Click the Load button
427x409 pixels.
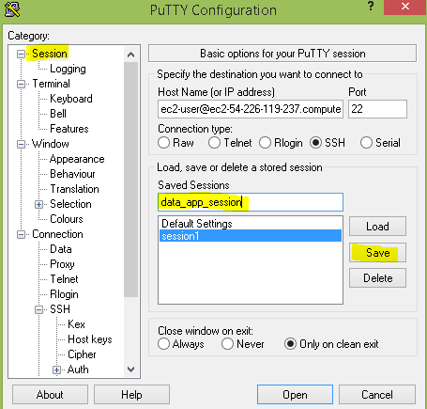pyautogui.click(x=377, y=227)
